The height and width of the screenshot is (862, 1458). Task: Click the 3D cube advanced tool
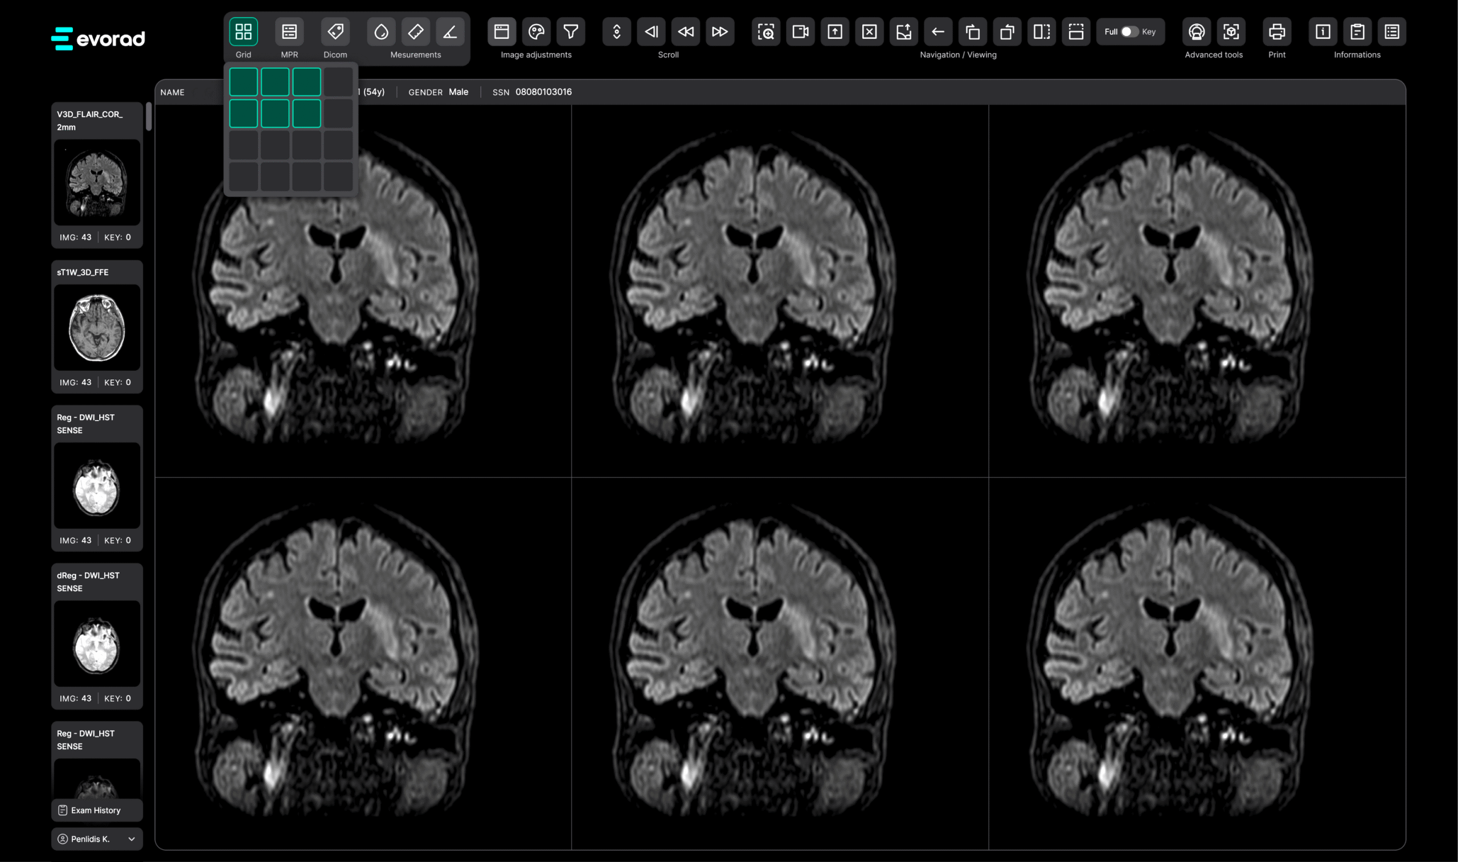[1231, 31]
